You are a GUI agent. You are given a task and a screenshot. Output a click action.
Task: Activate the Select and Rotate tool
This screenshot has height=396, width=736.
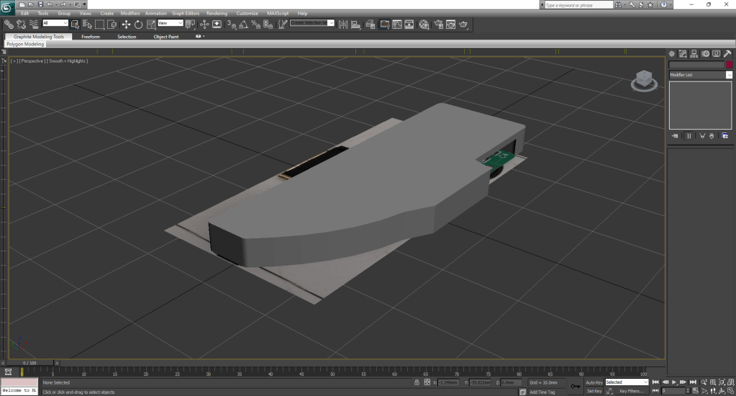(x=138, y=24)
